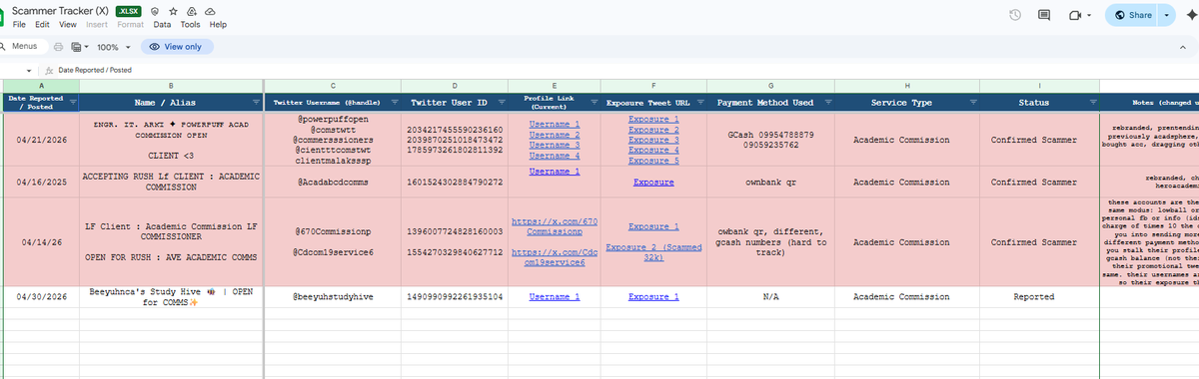Select column D header
The width and height of the screenshot is (1199, 379).
[455, 86]
